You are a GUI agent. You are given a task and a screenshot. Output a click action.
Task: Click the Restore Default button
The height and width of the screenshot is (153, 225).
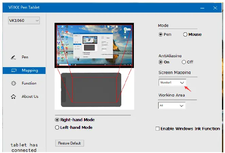point(70,143)
